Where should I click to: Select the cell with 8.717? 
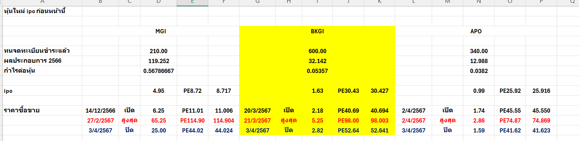pos(224,91)
